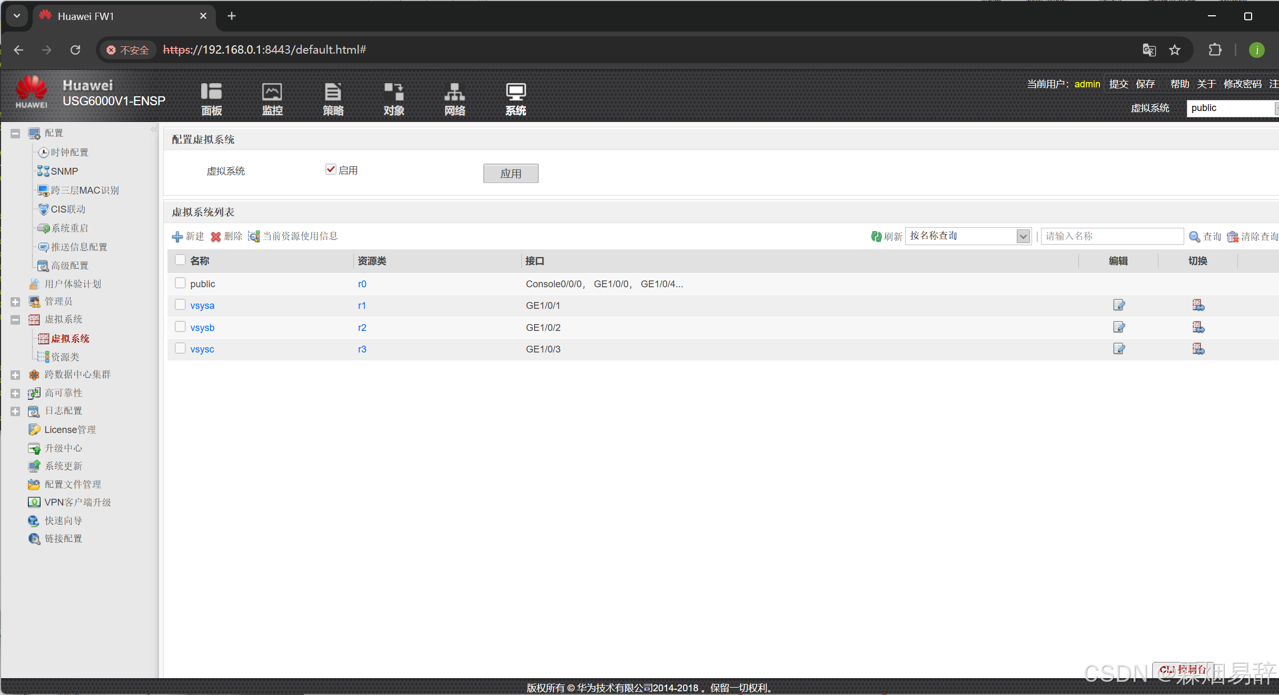Click the refresh list icon
Image resolution: width=1279 pixels, height=695 pixels.
tap(876, 237)
